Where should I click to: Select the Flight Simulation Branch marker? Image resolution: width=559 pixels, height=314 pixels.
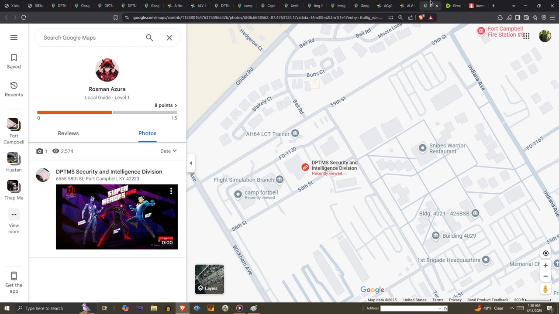click(279, 180)
